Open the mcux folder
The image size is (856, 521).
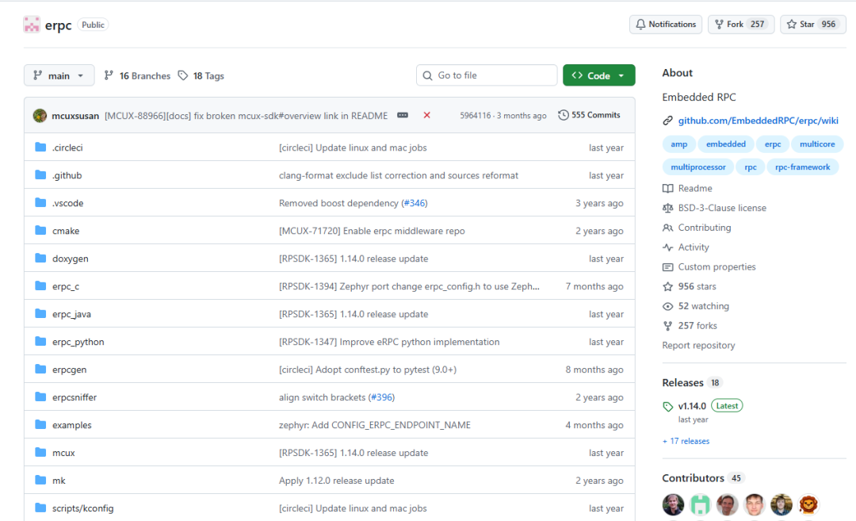coord(63,454)
